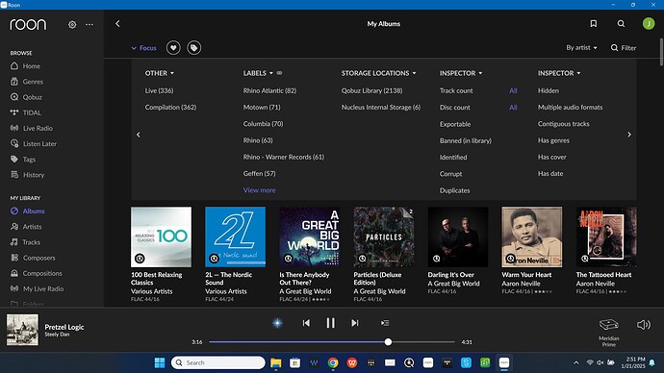Focus on Geffen (57) label
Viewport: 664px width, 373px height.
[x=259, y=173]
